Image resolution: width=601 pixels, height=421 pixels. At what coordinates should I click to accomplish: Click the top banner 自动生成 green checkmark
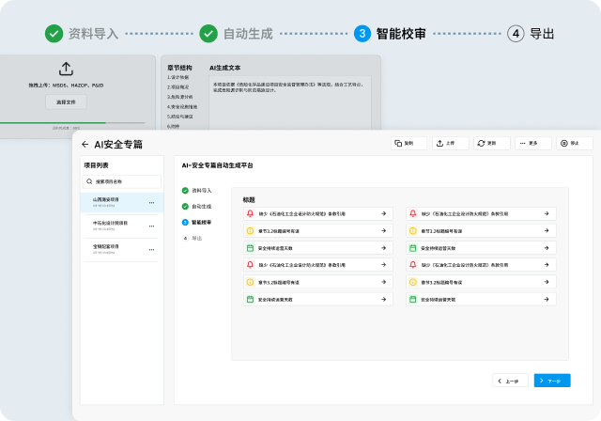pyautogui.click(x=208, y=34)
